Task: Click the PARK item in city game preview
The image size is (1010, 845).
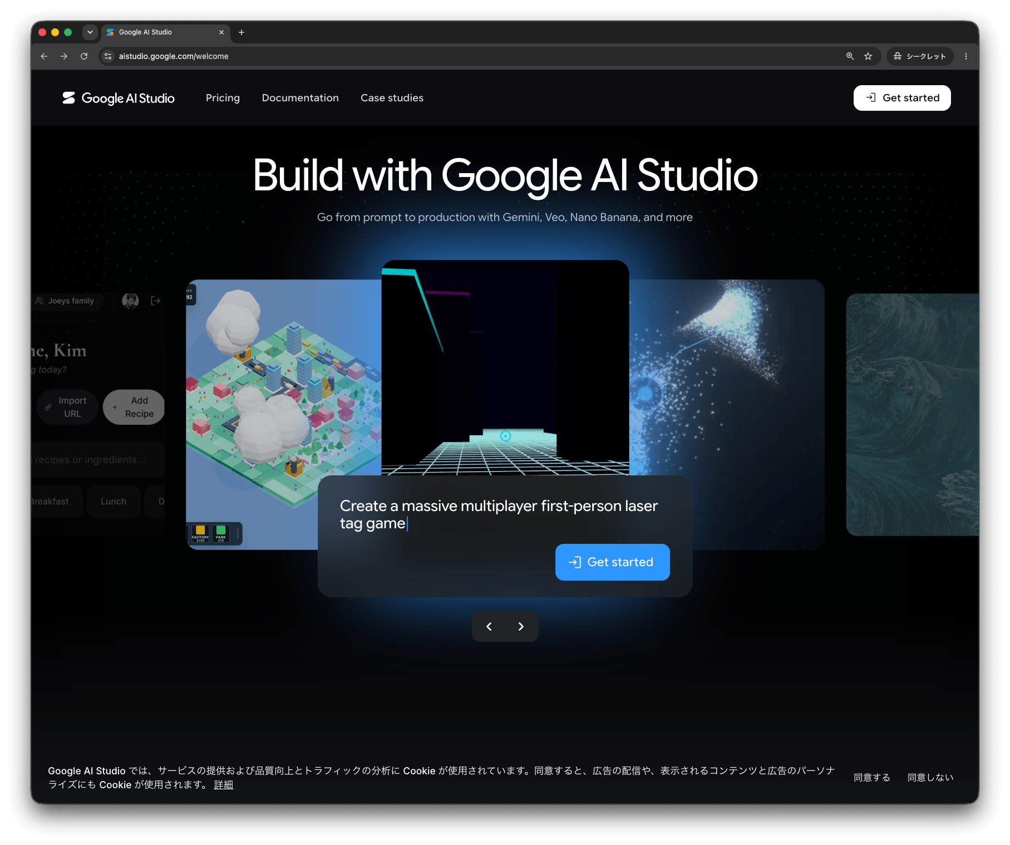Action: click(x=221, y=533)
